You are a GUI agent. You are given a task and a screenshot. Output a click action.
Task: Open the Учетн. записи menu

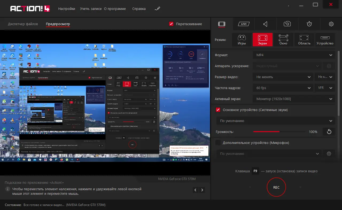pos(91,9)
